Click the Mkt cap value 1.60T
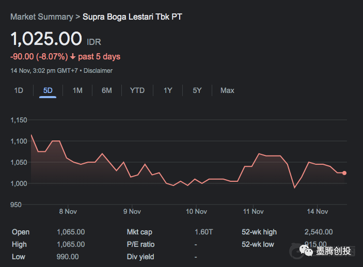This screenshot has width=363, height=267. [x=203, y=232]
